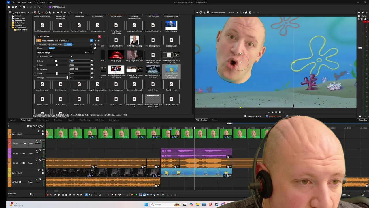Open Video Preview project properties gear

coord(197,12)
